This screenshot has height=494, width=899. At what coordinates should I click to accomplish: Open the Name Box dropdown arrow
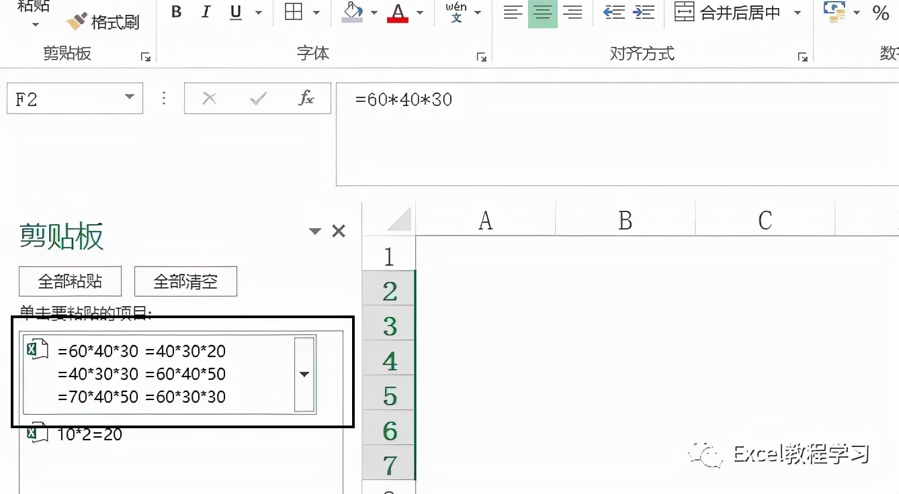tap(130, 98)
